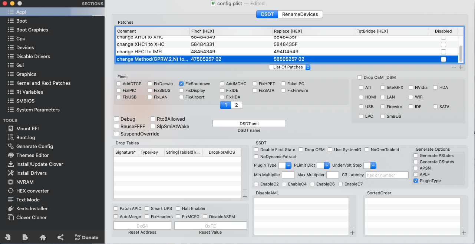Viewport: 475px width, 244px height.
Task: Switch to the RenameDevices tab
Action: pyautogui.click(x=300, y=14)
